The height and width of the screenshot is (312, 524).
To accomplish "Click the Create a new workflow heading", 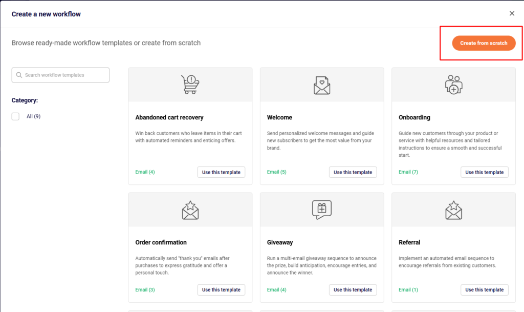I will tap(46, 14).
